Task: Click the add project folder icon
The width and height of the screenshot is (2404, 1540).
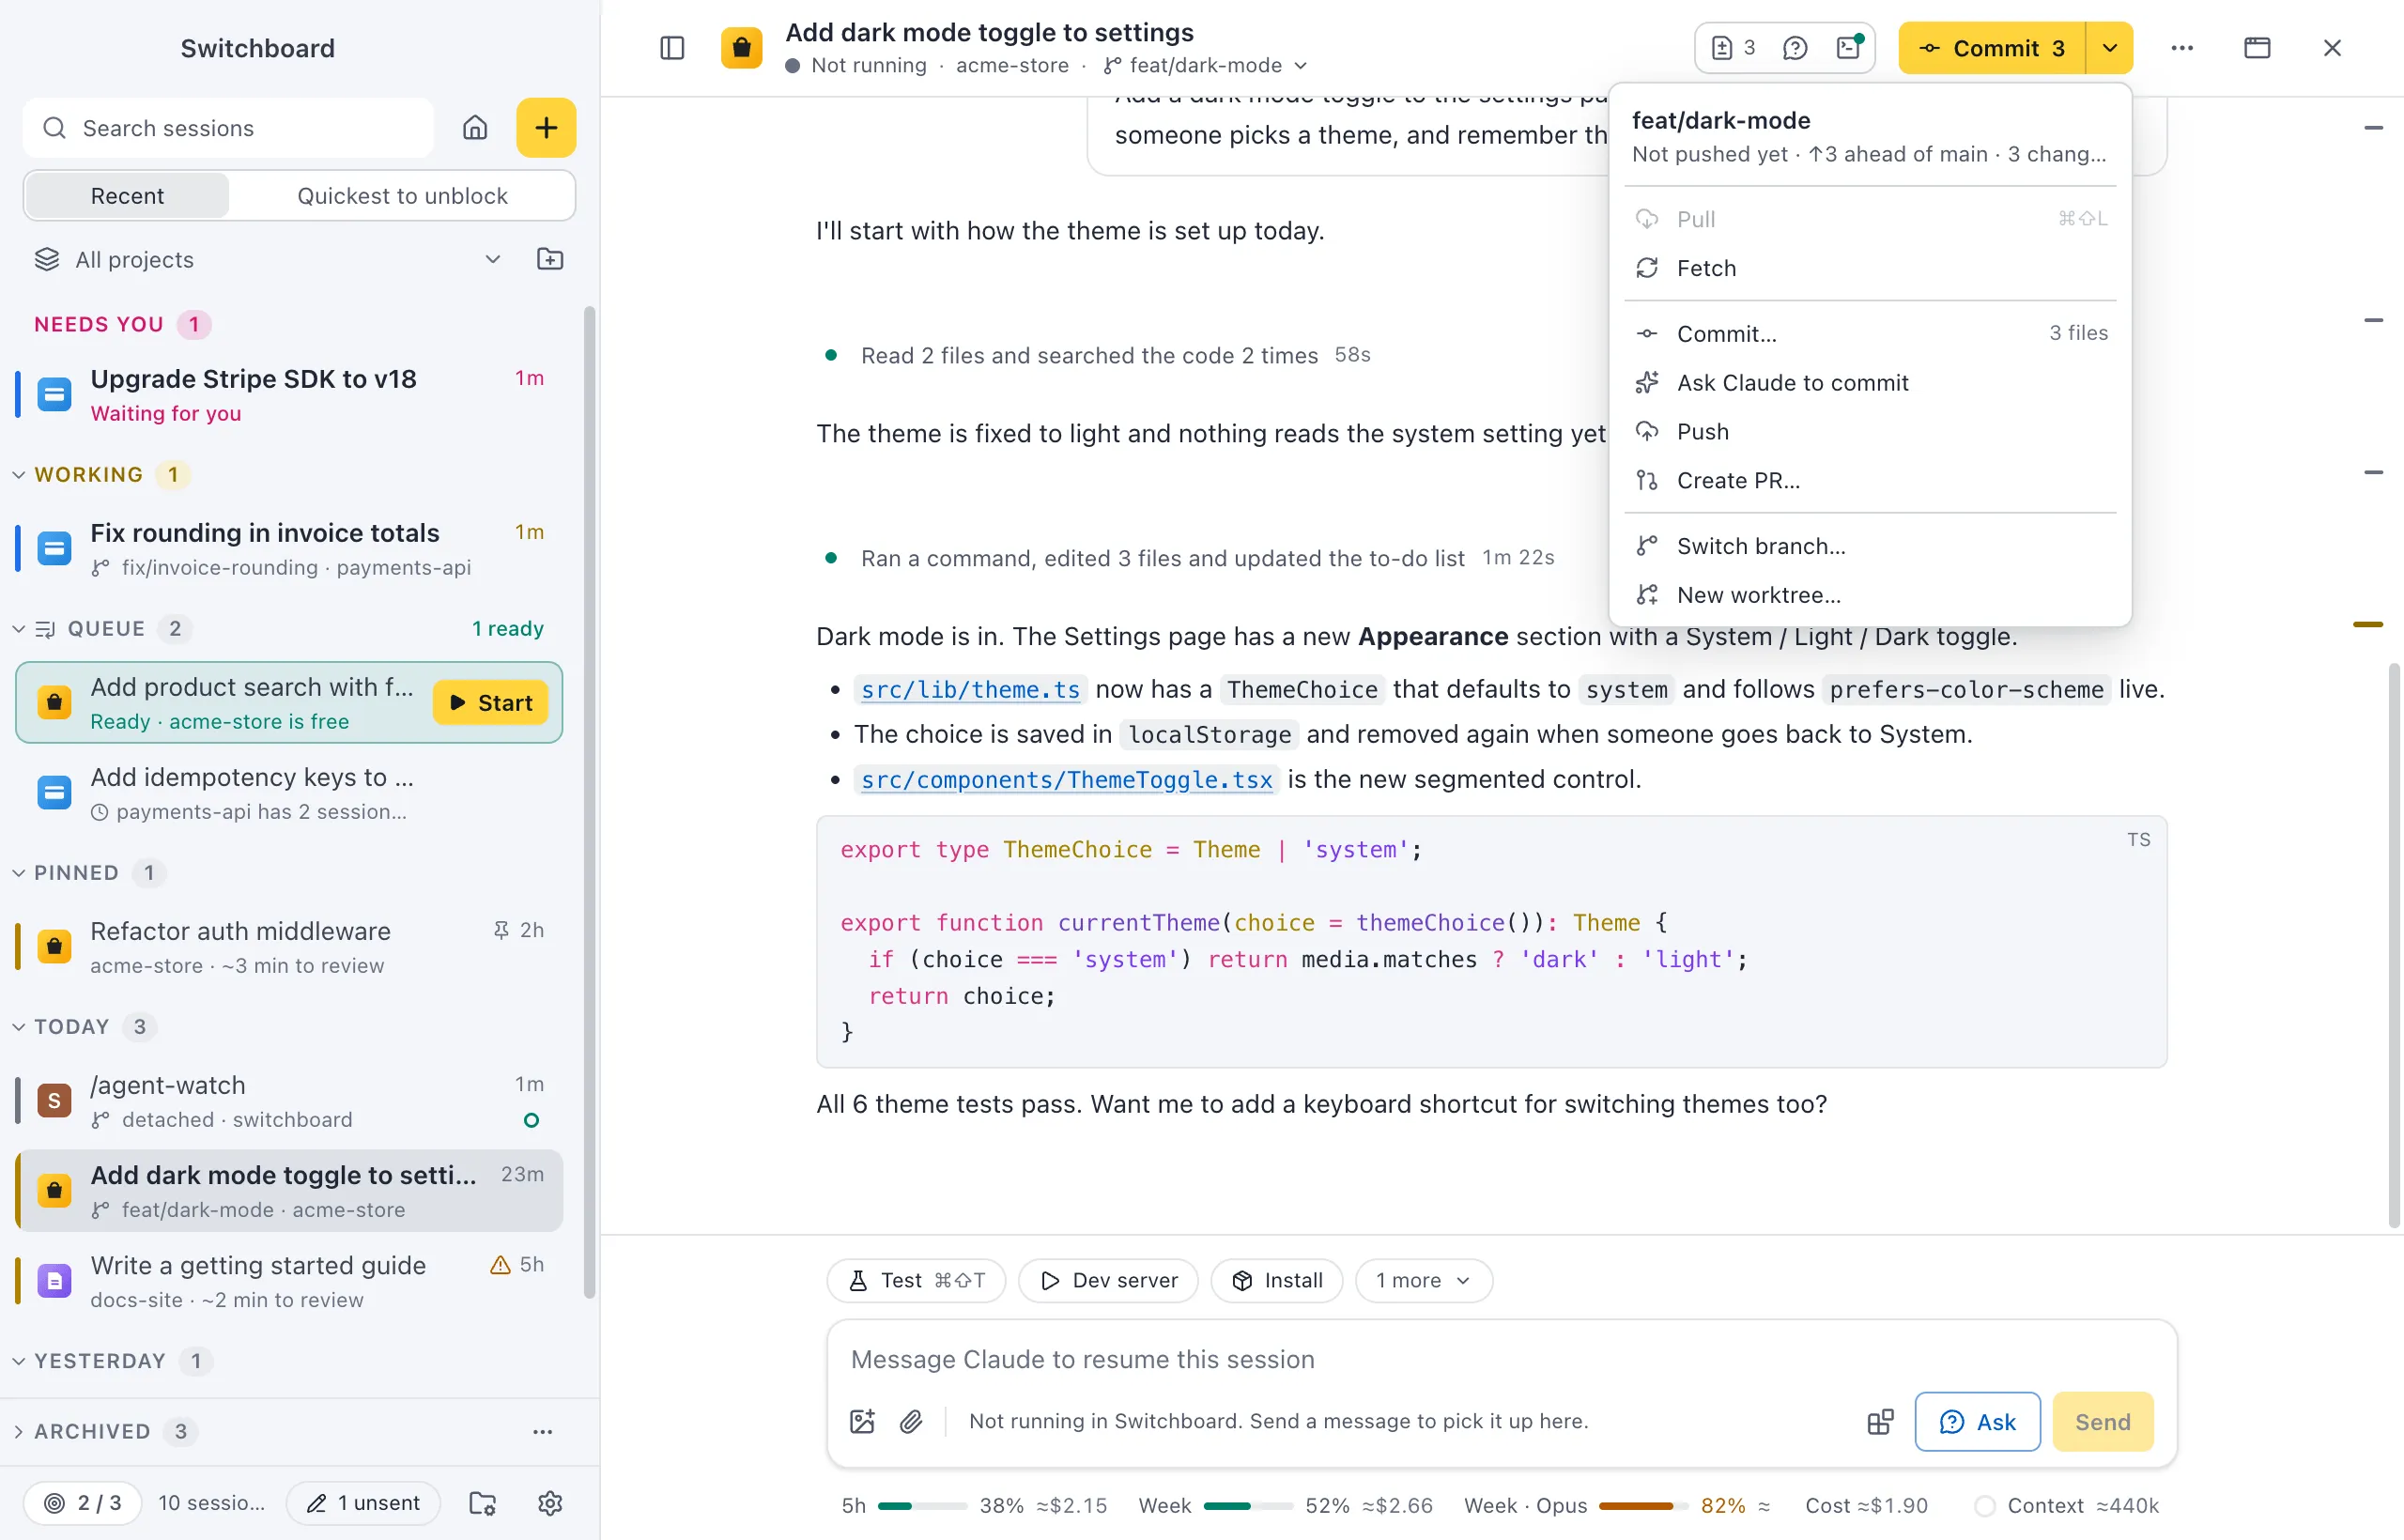Action: pyautogui.click(x=550, y=260)
